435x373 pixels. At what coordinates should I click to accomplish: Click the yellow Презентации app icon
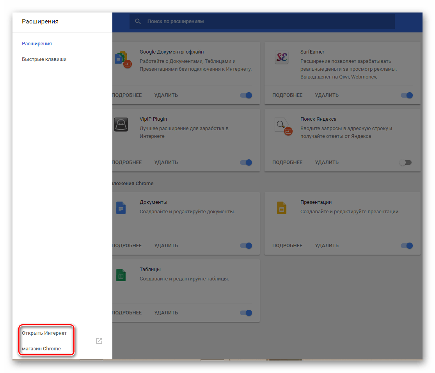click(x=282, y=208)
